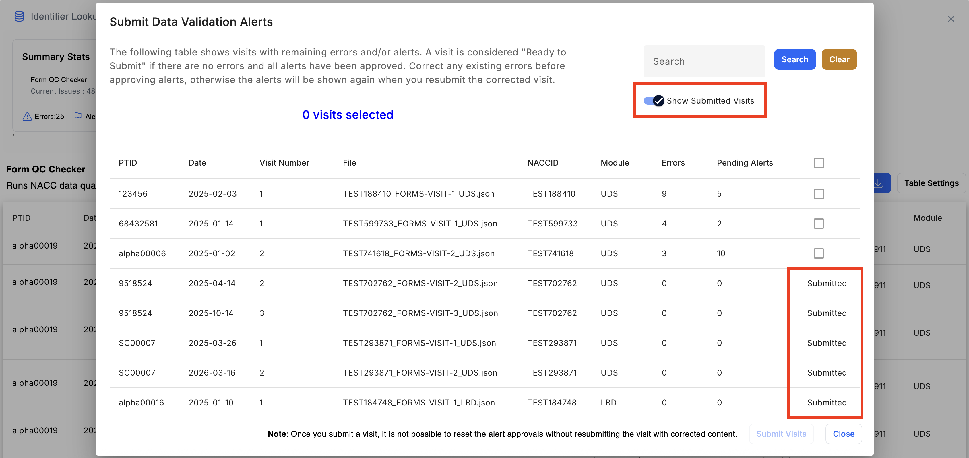This screenshot has width=969, height=458.
Task: Click the NACCID column header
Action: coord(543,163)
